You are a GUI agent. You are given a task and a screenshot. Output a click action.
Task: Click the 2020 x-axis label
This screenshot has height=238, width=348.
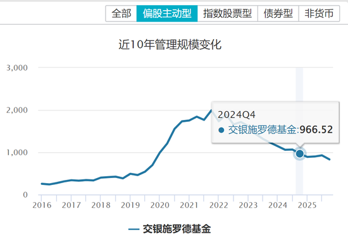point(160,205)
